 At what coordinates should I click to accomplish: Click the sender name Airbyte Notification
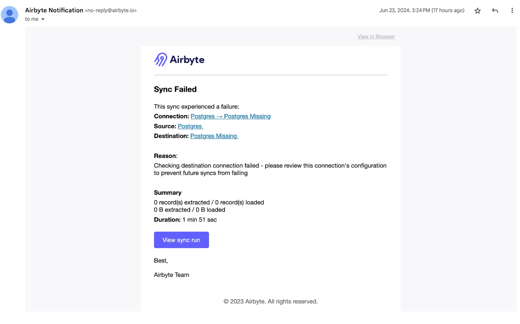pos(54,10)
